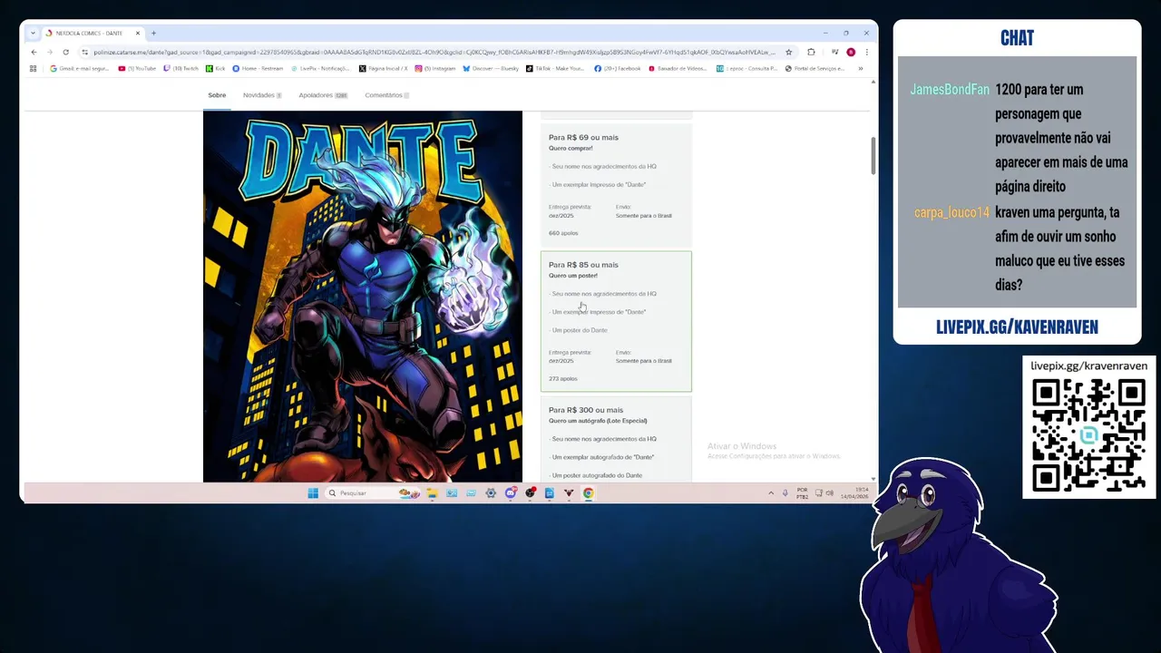Click 'Quero um autógrafo (Lote Especial)' text
This screenshot has width=1161, height=653.
(598, 421)
